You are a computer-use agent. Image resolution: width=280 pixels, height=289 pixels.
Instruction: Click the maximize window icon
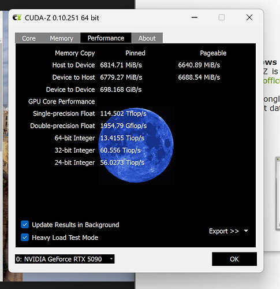(222, 17)
